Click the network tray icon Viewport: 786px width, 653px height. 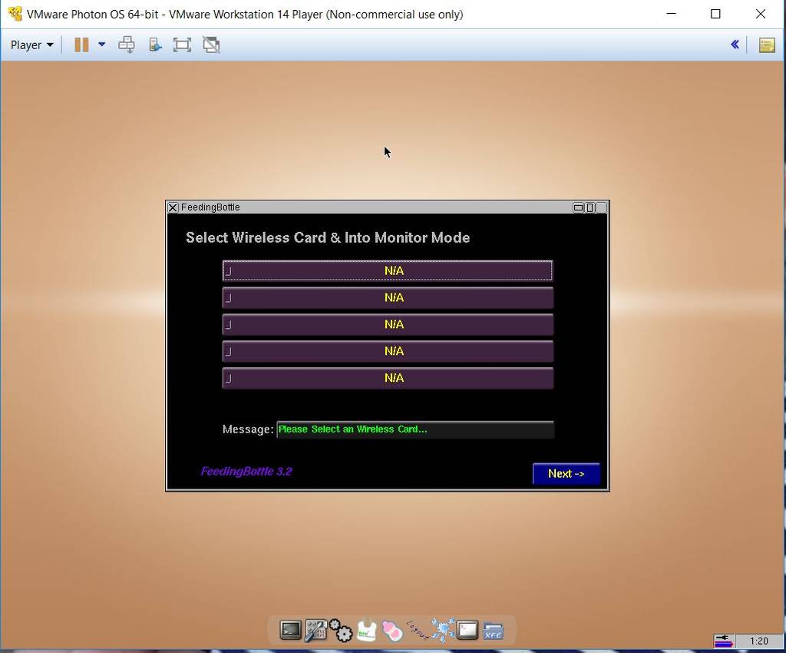(724, 641)
